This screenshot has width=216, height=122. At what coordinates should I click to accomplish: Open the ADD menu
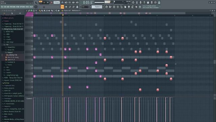[8, 7]
